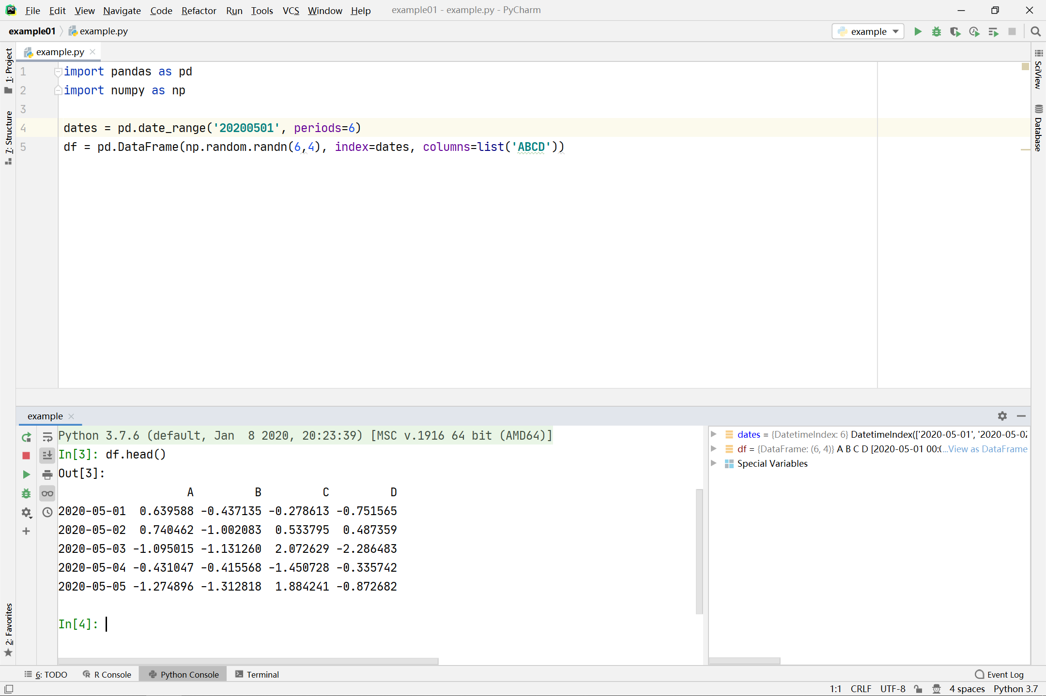Add new console with plus icon

coord(26,531)
